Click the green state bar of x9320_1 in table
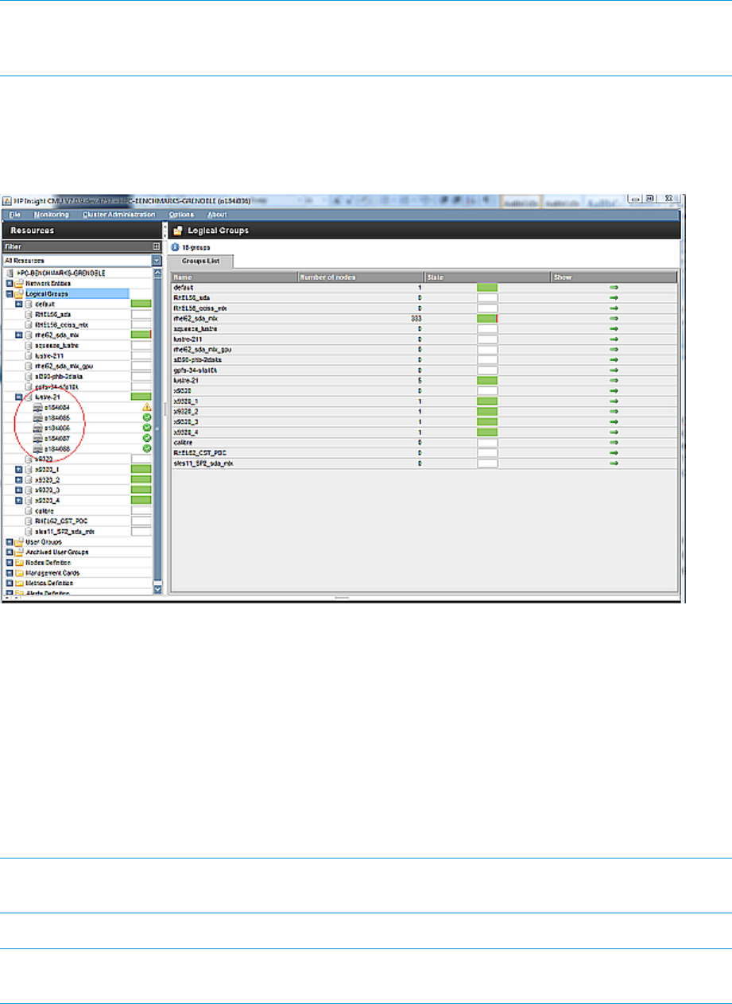 [486, 401]
